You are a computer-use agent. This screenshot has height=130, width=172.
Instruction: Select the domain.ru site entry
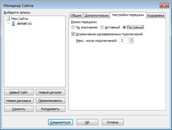click(24, 23)
